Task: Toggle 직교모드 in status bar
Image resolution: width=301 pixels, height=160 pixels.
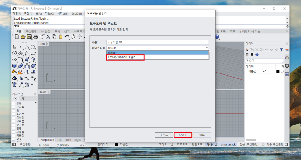Action: click(x=182, y=144)
